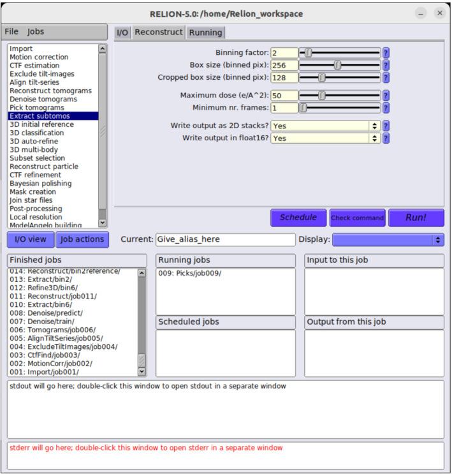Select 3D initial reference job type

coord(53,124)
